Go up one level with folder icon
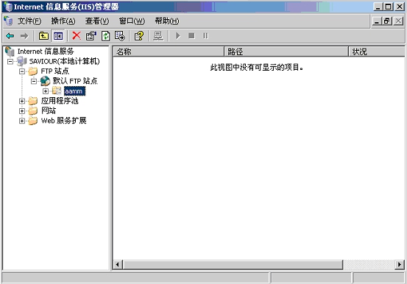 click(43, 36)
